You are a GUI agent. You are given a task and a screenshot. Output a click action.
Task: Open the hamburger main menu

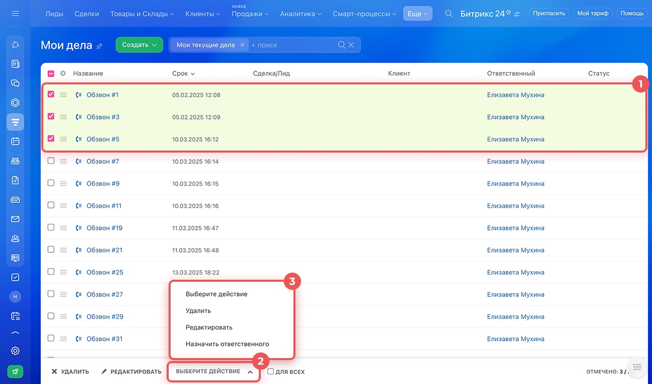(15, 14)
